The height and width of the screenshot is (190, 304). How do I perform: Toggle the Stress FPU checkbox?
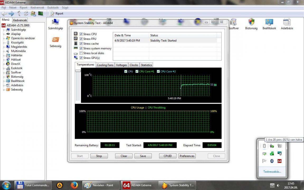click(x=81, y=39)
